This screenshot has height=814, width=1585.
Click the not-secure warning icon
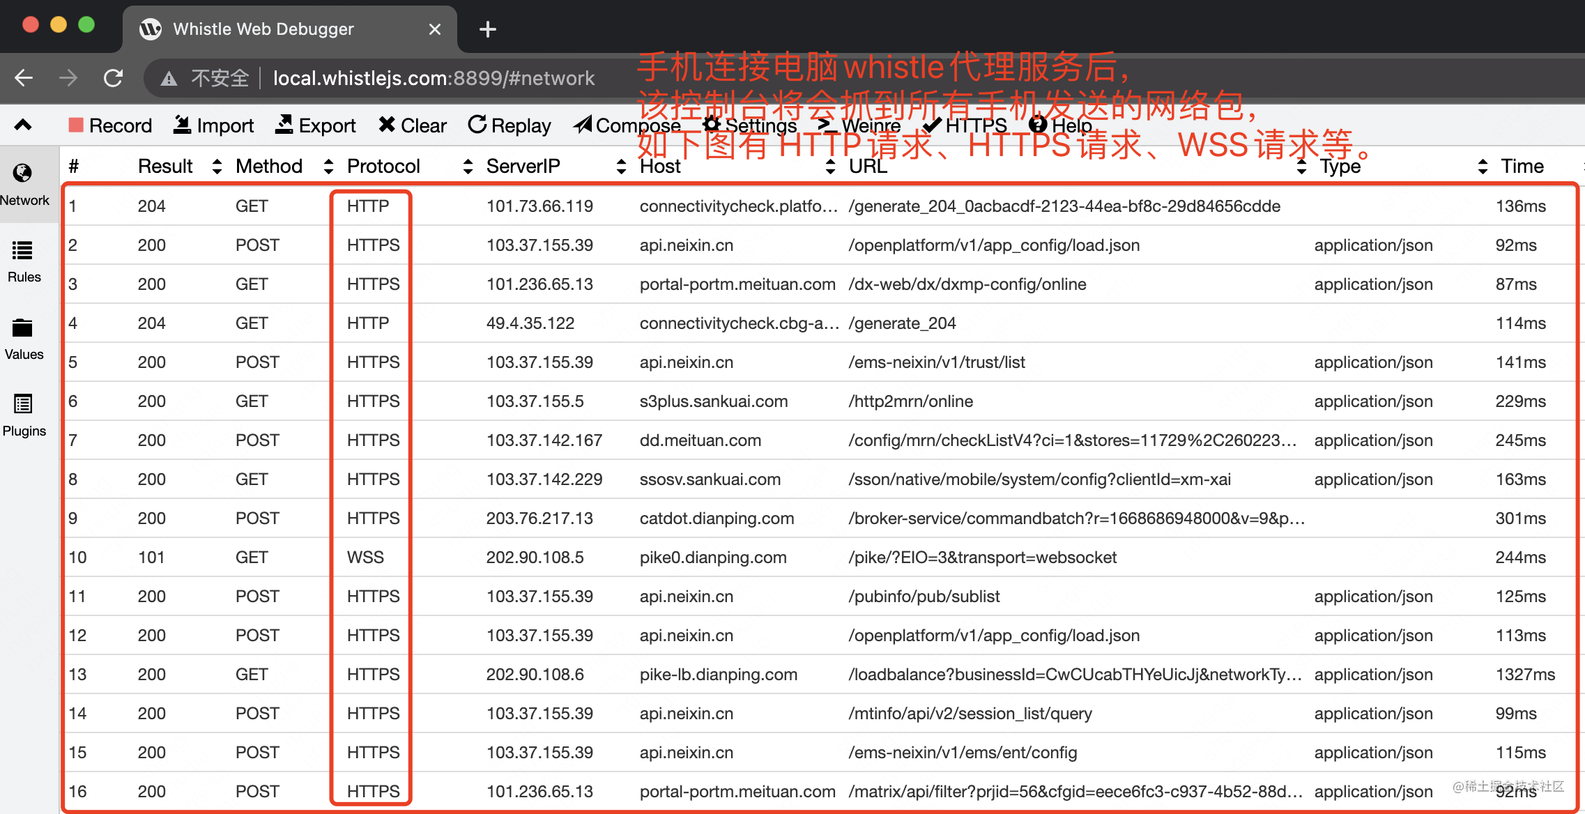coord(169,79)
